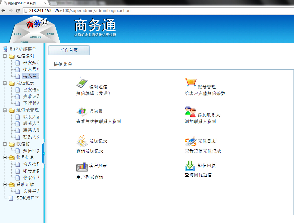Click the 添加联系人 link
This screenshot has height=223, width=294.
pos(209,115)
